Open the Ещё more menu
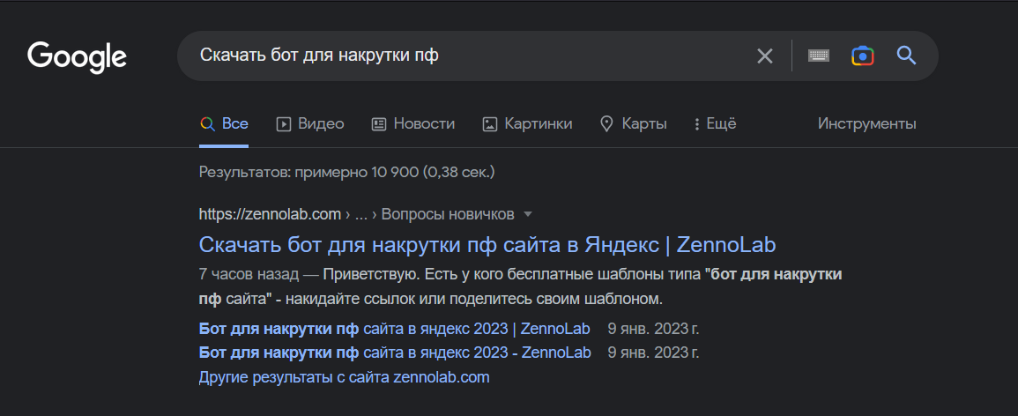The height and width of the screenshot is (416, 1018). (715, 123)
